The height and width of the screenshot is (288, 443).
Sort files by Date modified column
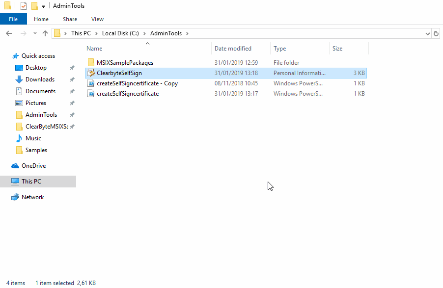coord(233,49)
